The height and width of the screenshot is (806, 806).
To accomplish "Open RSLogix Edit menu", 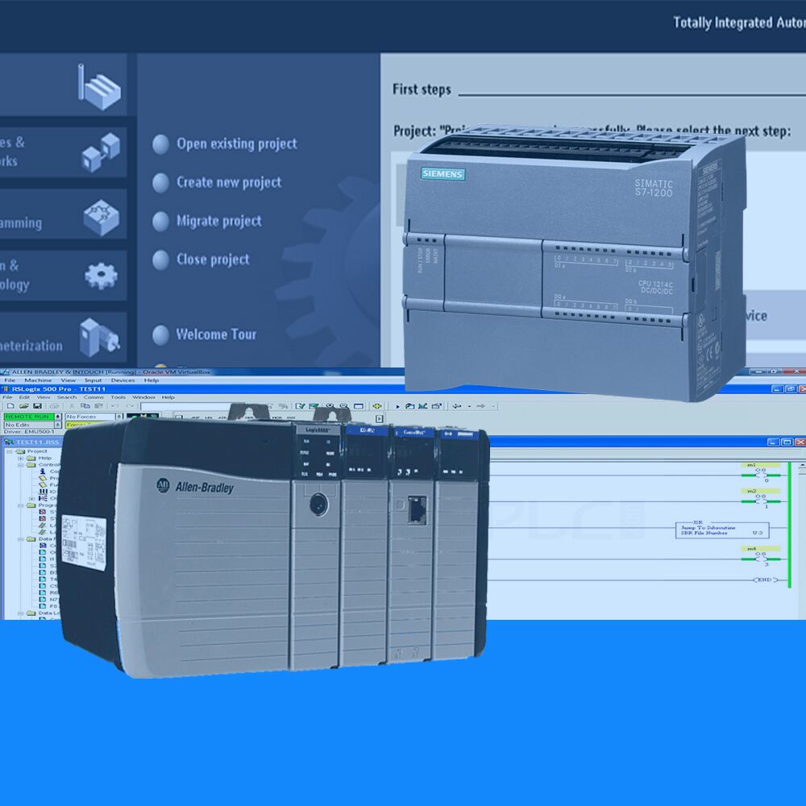I will (24, 397).
